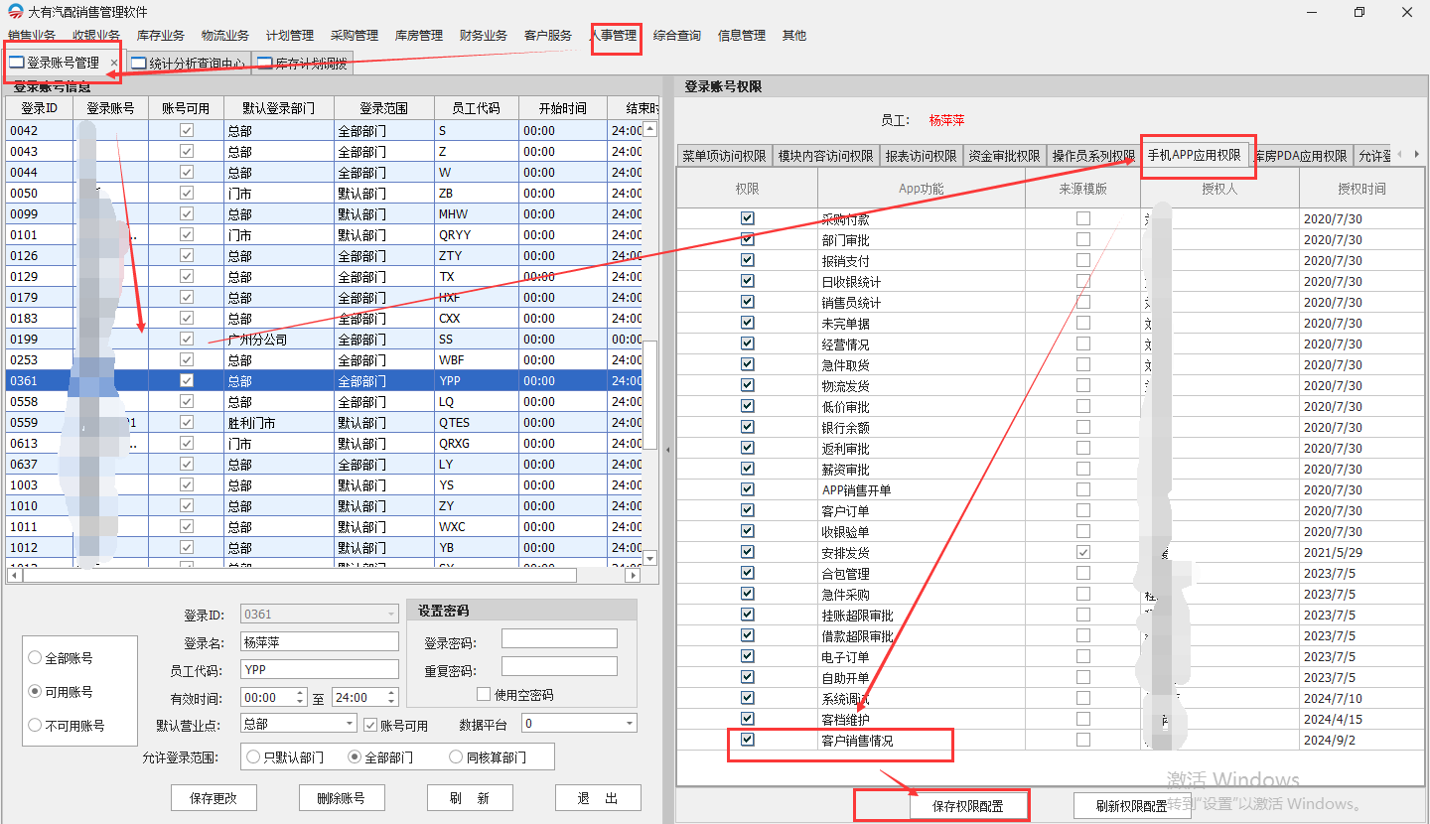Open 人事管理 menu
1430x824 pixels.
pos(615,36)
